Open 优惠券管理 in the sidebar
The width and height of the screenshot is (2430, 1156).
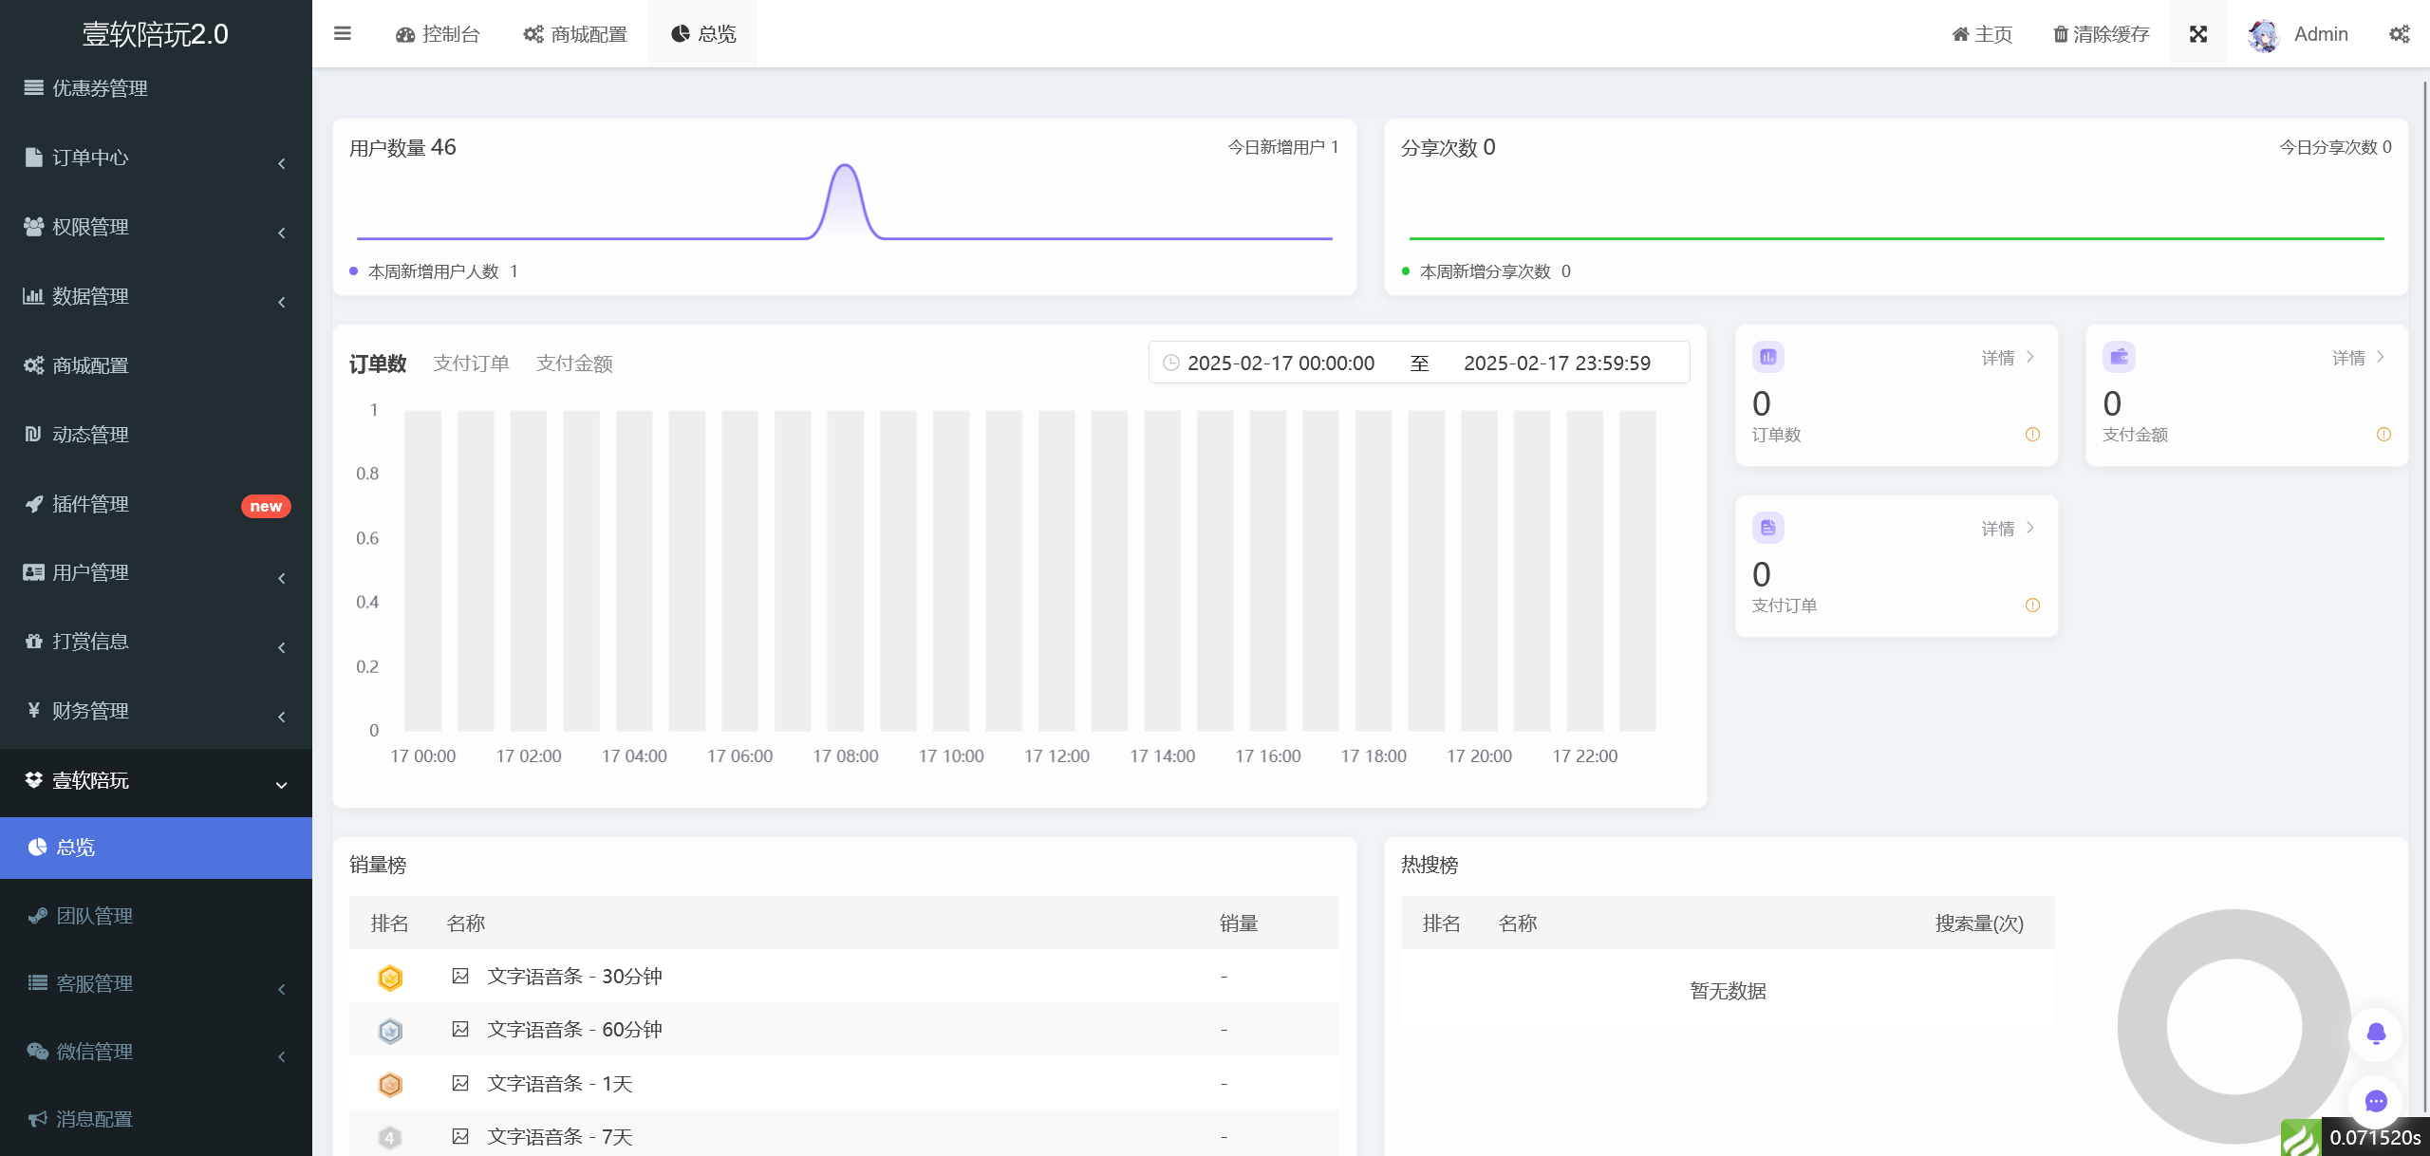[99, 88]
